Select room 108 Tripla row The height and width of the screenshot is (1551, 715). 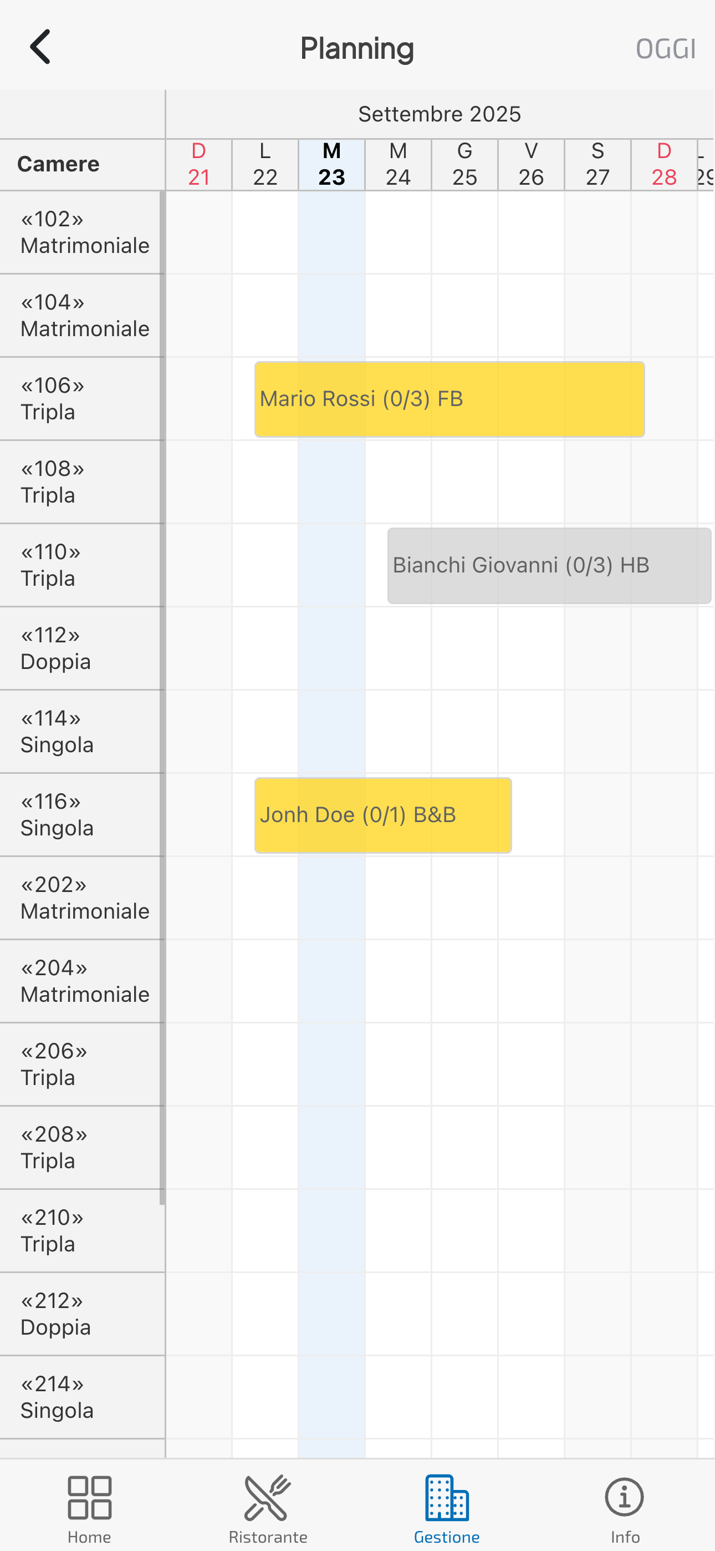pos(82,481)
